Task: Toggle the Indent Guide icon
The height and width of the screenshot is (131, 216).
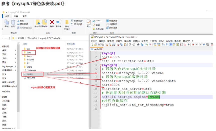Action: pos(171,44)
